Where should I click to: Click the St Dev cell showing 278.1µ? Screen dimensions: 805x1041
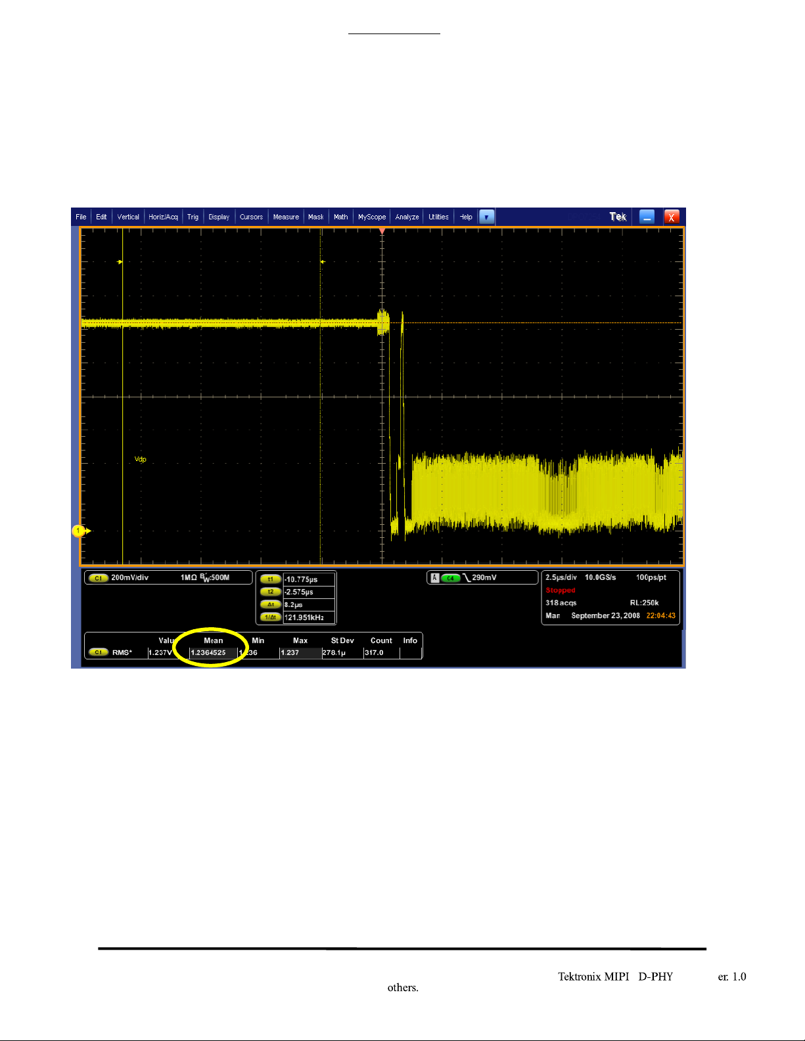click(x=342, y=653)
